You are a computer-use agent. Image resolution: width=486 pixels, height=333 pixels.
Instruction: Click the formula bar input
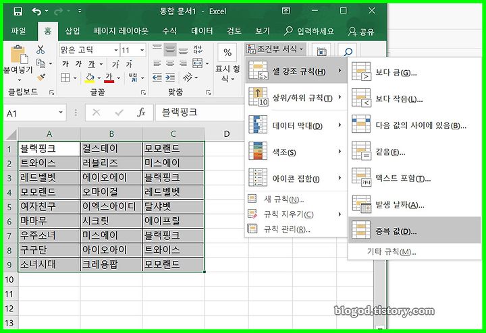200,113
